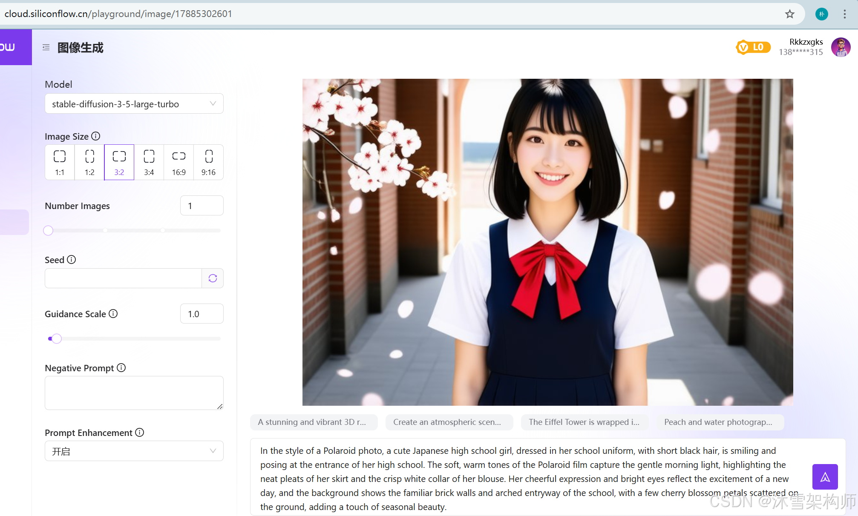Select the 1:2 image size option
The width and height of the screenshot is (858, 516).
(89, 162)
